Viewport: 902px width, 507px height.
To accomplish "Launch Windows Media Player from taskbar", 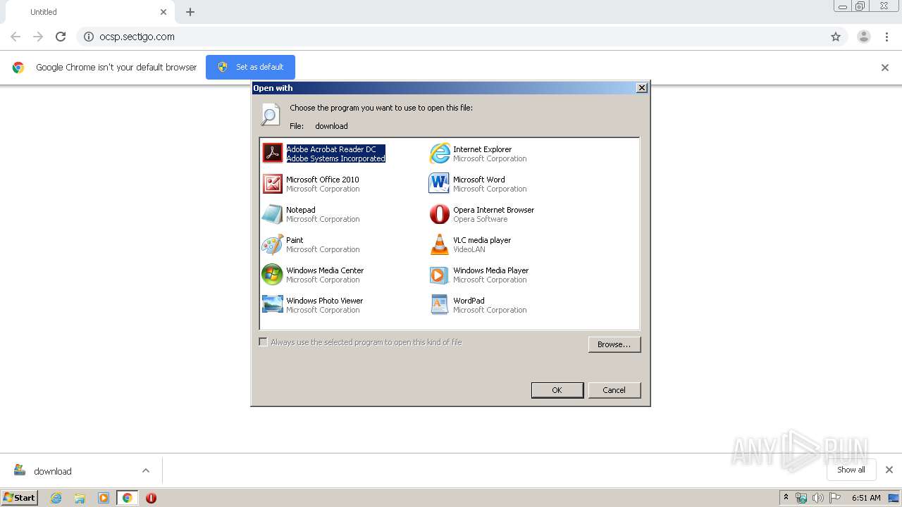I will (x=104, y=498).
